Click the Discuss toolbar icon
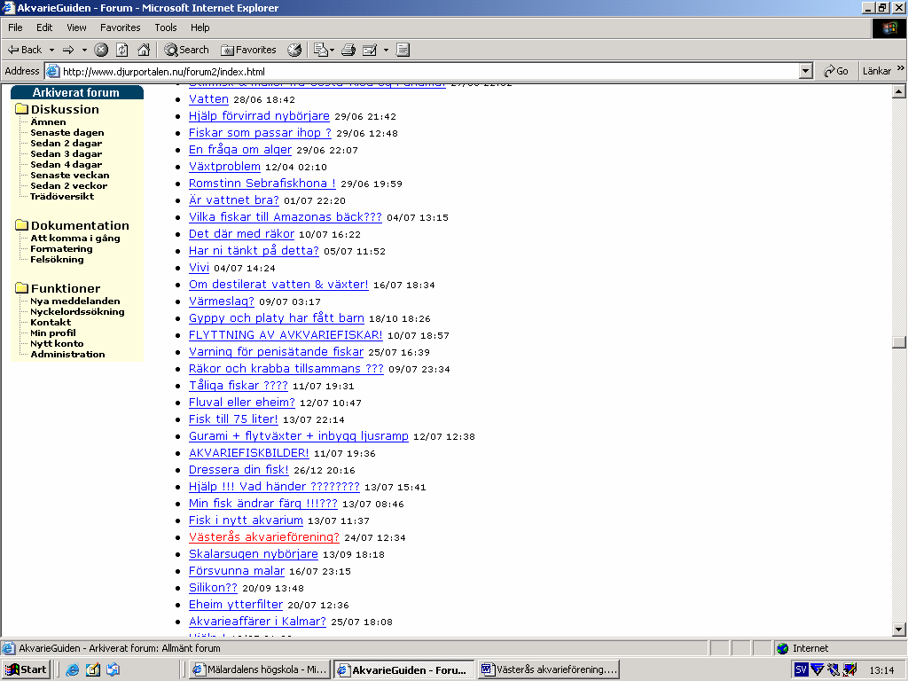The width and height of the screenshot is (908, 681). click(403, 50)
